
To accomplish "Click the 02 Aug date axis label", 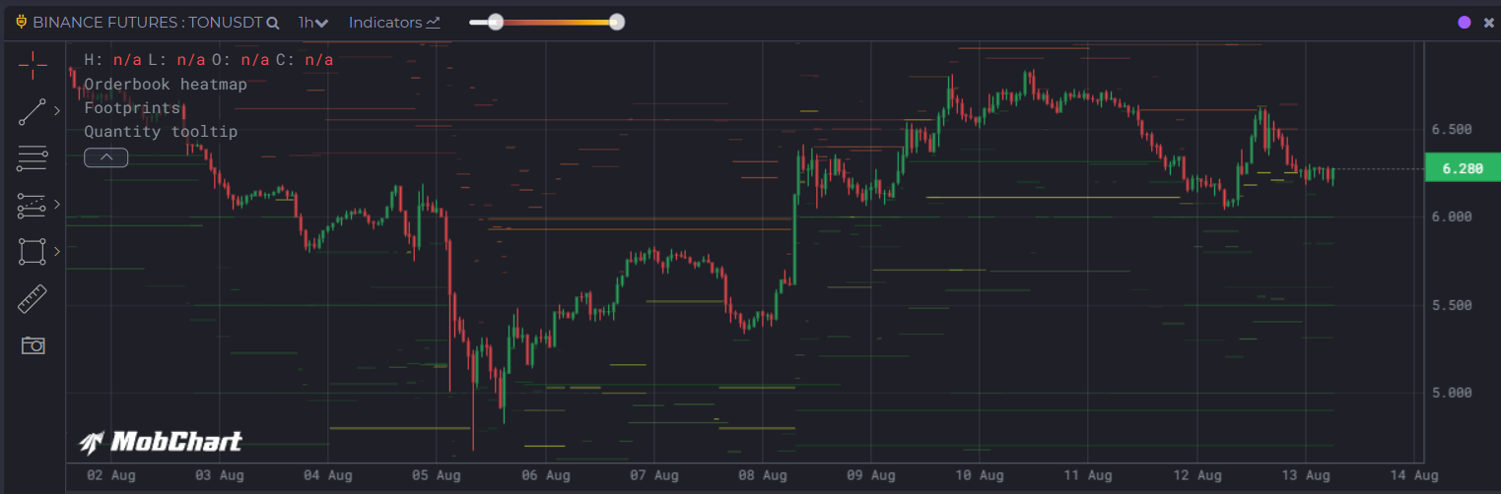I will (111, 475).
